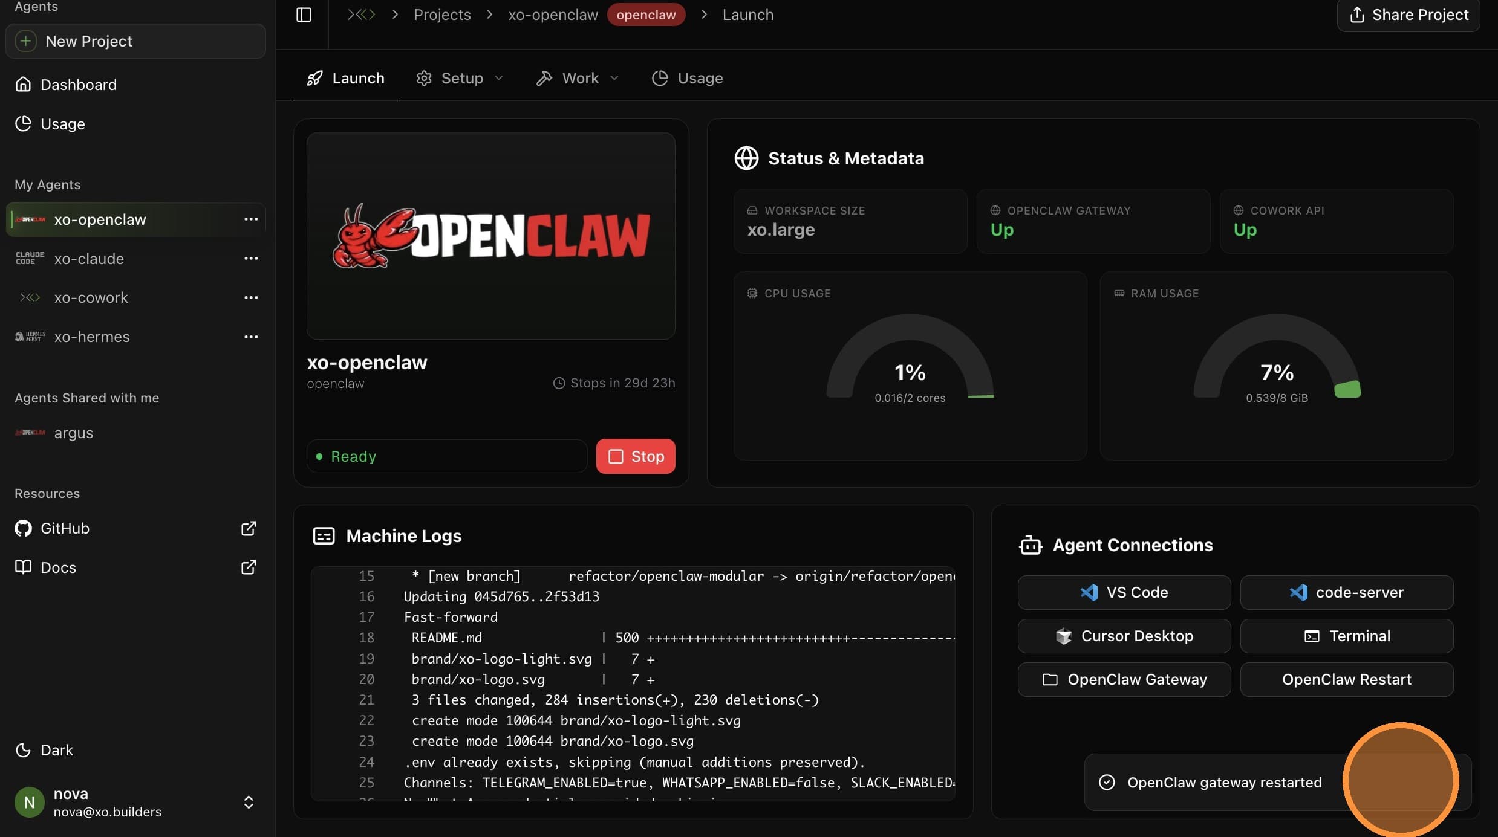Viewport: 1498px width, 837px height.
Task: Stop the xo-openclaw agent
Action: 636,456
